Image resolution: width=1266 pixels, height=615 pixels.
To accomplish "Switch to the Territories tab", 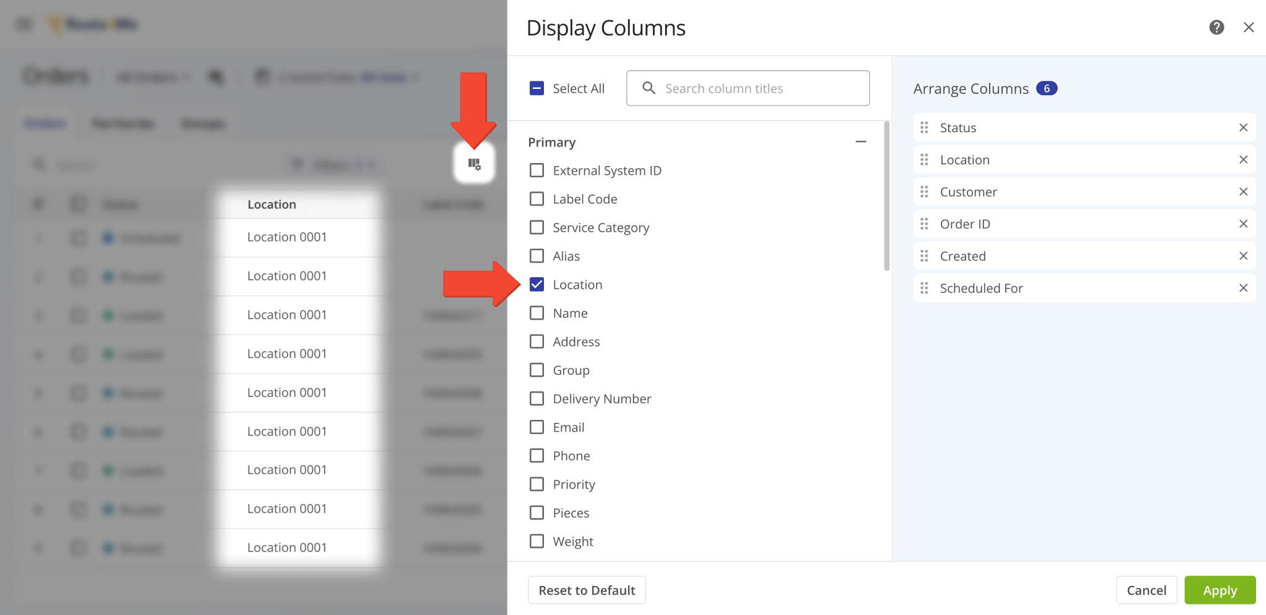I will click(122, 123).
